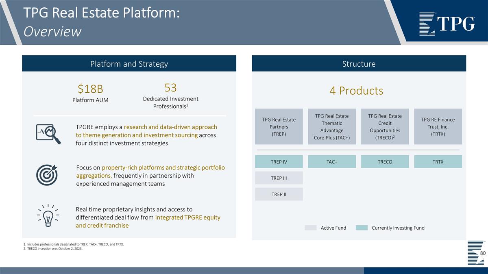The width and height of the screenshot is (488, 274).
Task: Click the TRECO fund box
Action: point(385,162)
